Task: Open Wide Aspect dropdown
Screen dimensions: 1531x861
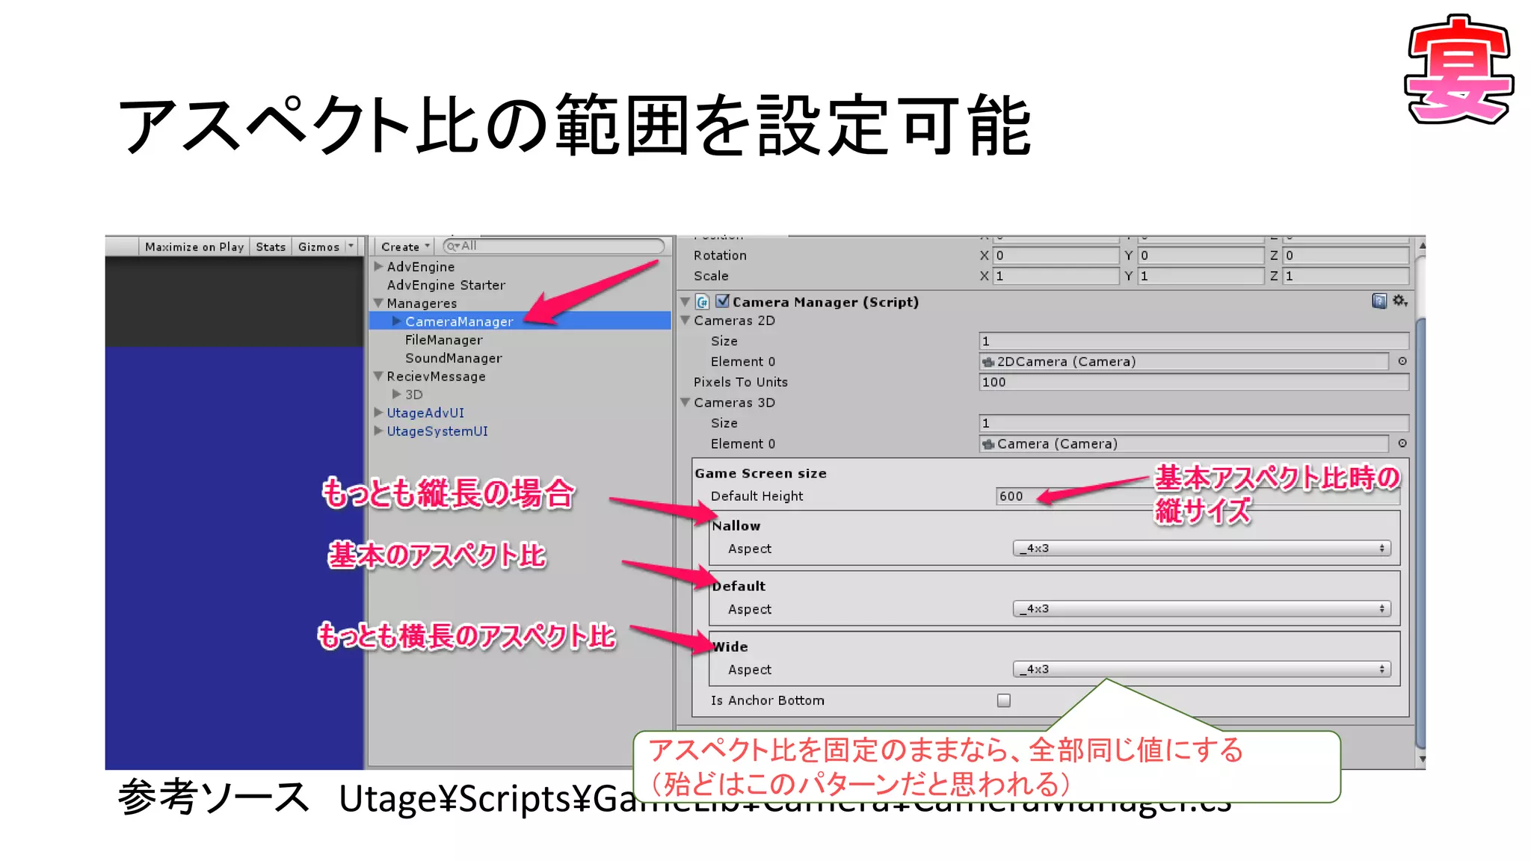Action: point(1201,670)
